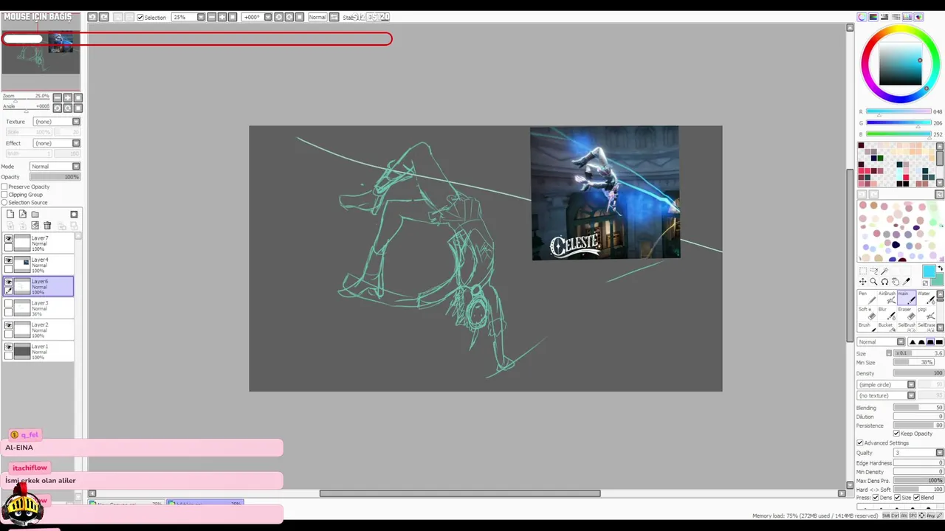945x531 pixels.
Task: Select the main brush tool
Action: tap(906, 297)
